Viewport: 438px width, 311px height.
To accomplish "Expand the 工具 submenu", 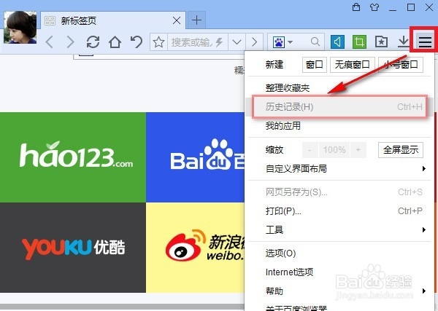I will (339, 230).
